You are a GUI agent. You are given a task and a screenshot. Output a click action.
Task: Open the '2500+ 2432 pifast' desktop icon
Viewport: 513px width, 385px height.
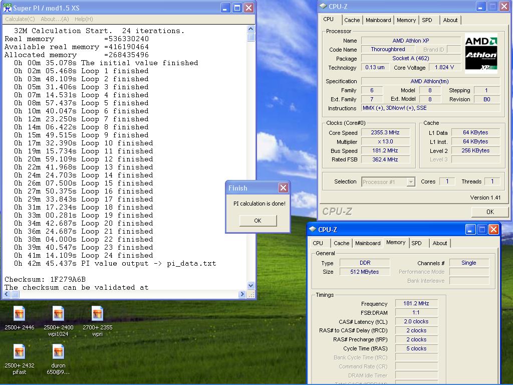[x=20, y=352]
